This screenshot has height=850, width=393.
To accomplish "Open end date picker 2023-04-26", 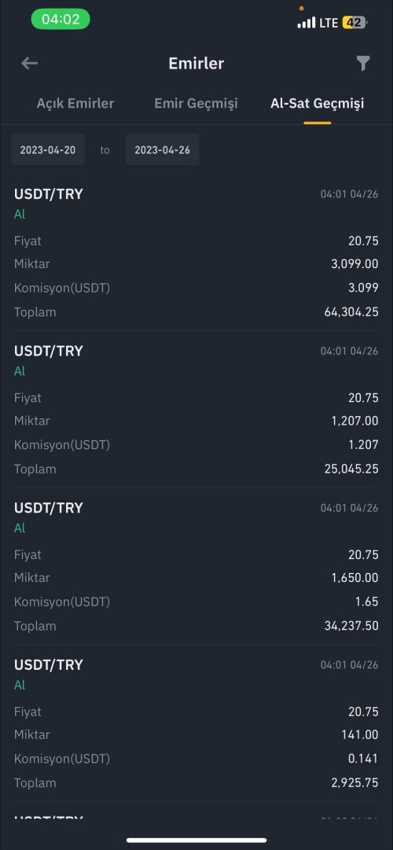I will coord(162,149).
